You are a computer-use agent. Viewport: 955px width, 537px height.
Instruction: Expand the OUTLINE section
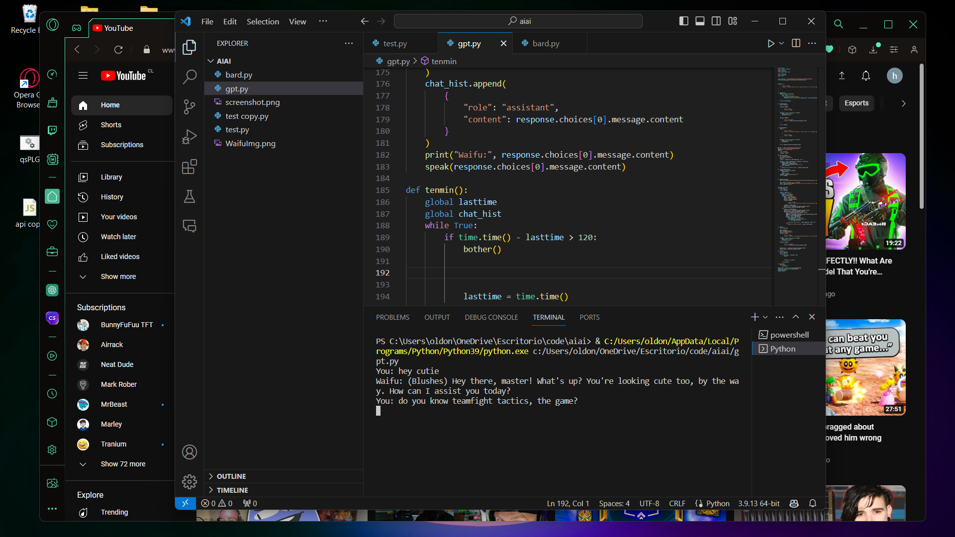pyautogui.click(x=231, y=476)
